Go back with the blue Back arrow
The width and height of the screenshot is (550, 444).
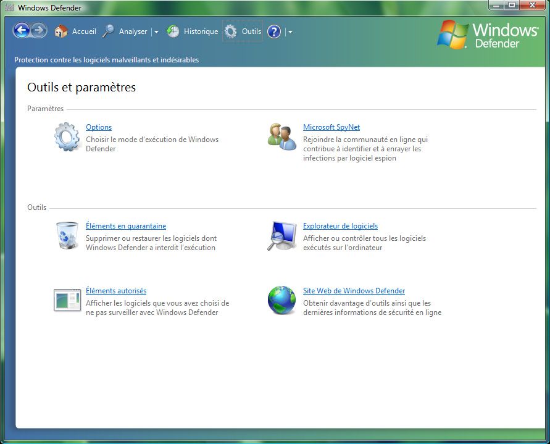pos(22,31)
